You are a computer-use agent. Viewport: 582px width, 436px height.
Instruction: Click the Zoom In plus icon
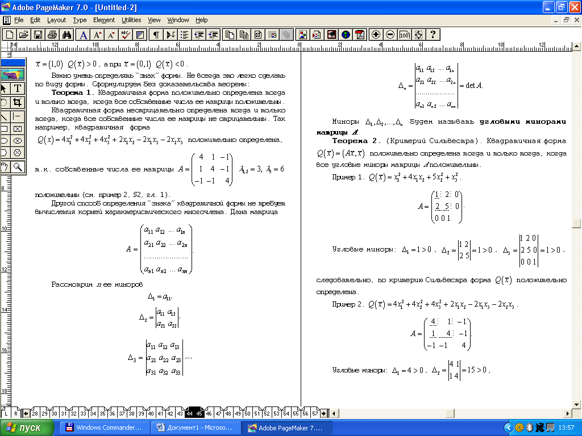[x=376, y=35]
